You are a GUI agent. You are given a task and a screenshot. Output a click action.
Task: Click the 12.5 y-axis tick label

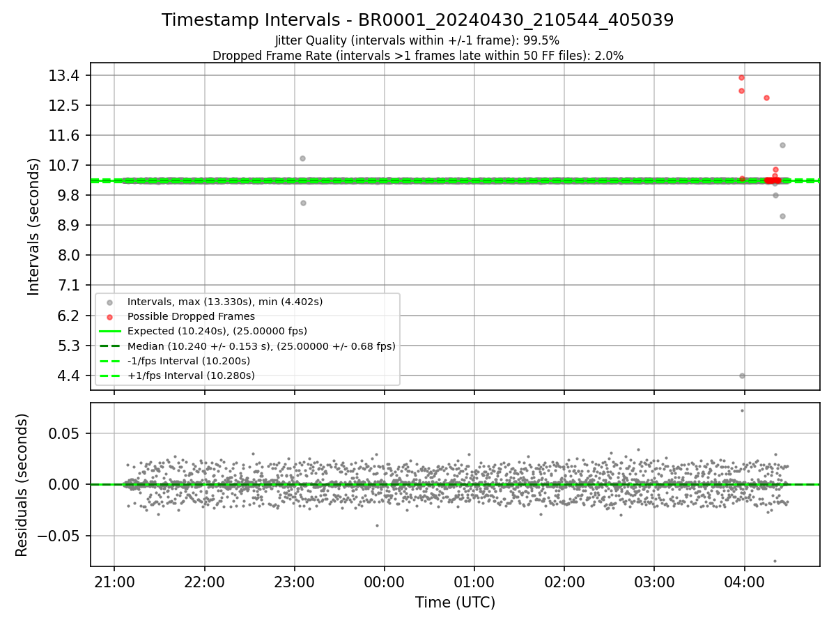pyautogui.click(x=64, y=105)
